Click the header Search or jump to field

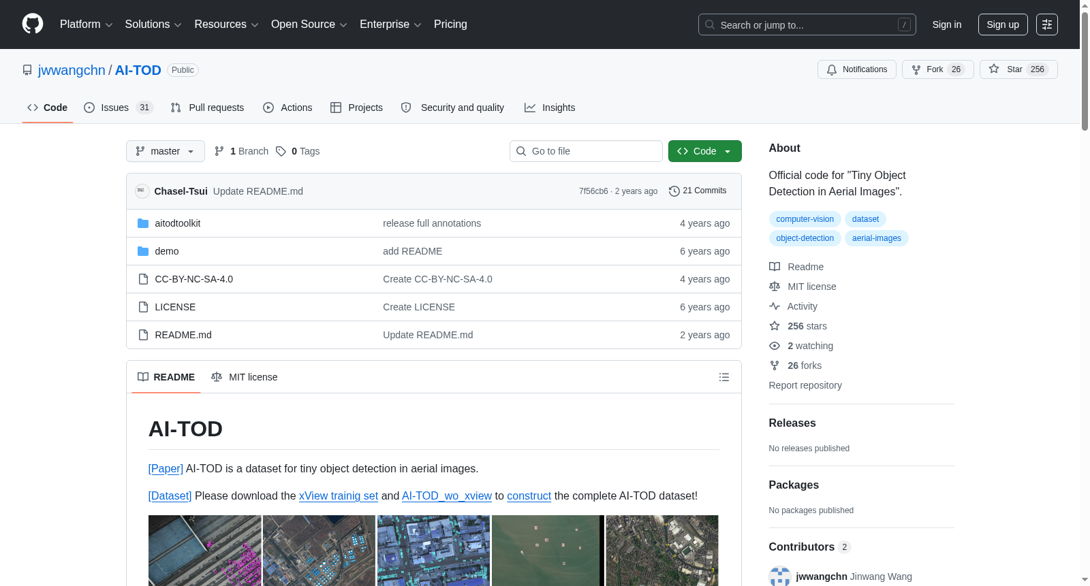(807, 25)
